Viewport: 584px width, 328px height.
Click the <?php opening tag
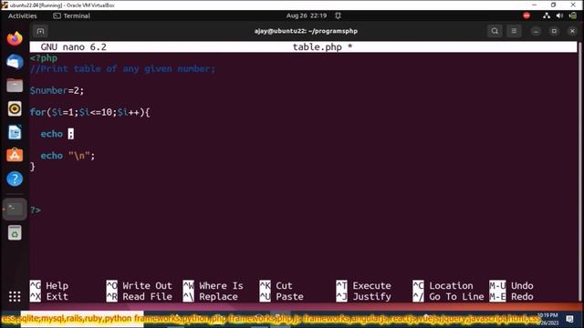point(44,58)
